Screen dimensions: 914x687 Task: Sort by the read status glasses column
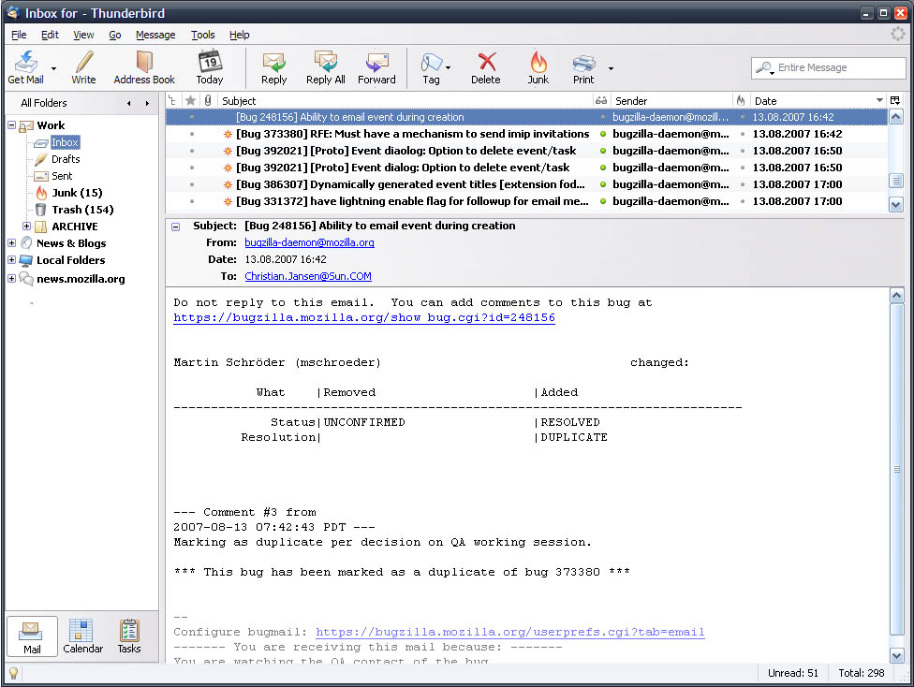point(601,101)
